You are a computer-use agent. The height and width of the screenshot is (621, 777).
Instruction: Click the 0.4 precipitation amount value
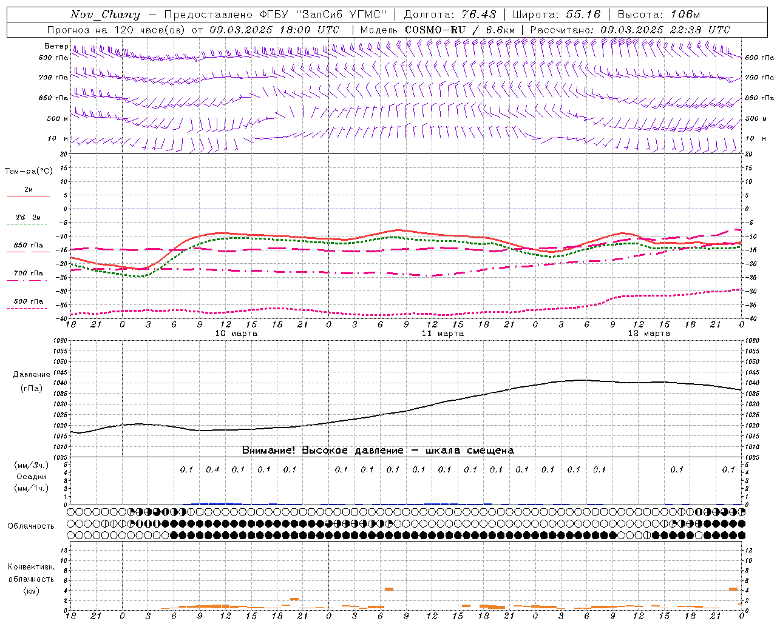(x=212, y=469)
